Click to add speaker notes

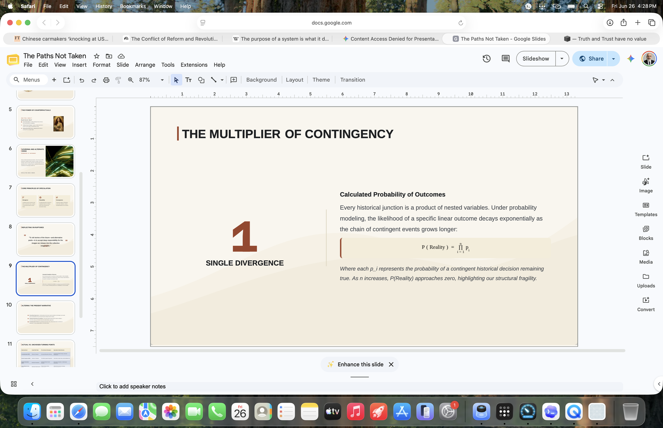pos(359,386)
